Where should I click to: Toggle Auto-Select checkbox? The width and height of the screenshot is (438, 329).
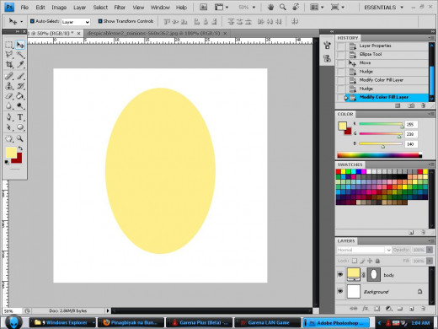pyautogui.click(x=32, y=21)
